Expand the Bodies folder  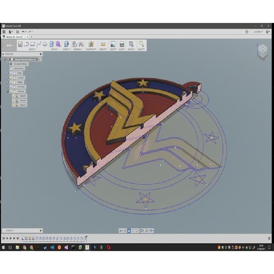click(7, 82)
